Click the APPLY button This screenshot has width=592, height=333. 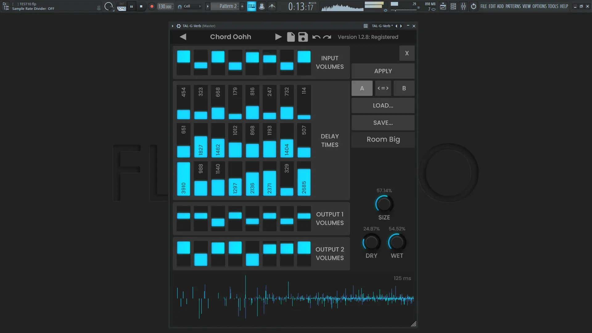click(383, 71)
